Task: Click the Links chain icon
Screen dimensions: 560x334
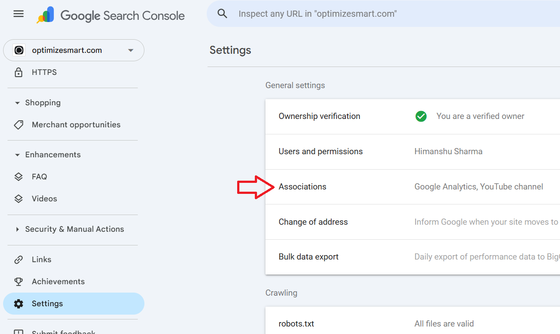Action: pos(19,260)
